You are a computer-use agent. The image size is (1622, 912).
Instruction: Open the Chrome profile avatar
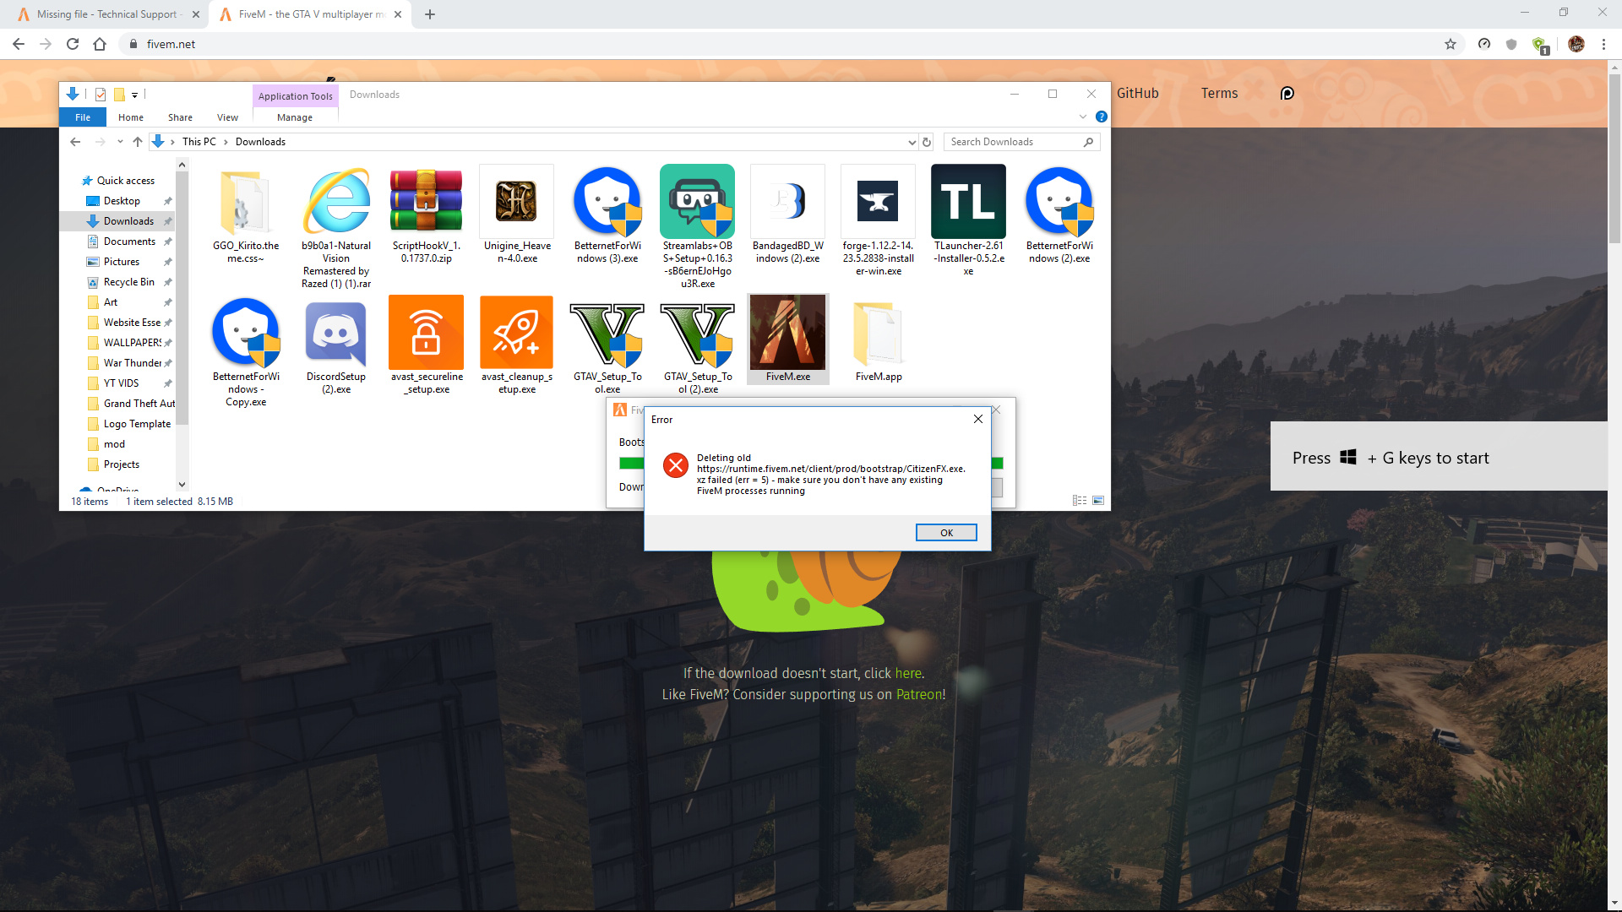click(1576, 44)
